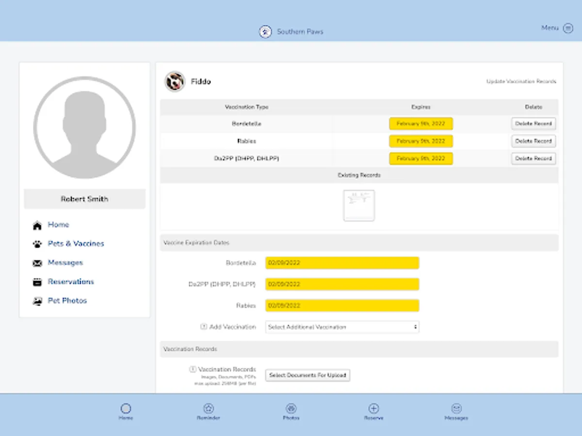The image size is (582, 436).
Task: Tap the Reminder icon in bottom navigation
Action: (208, 408)
